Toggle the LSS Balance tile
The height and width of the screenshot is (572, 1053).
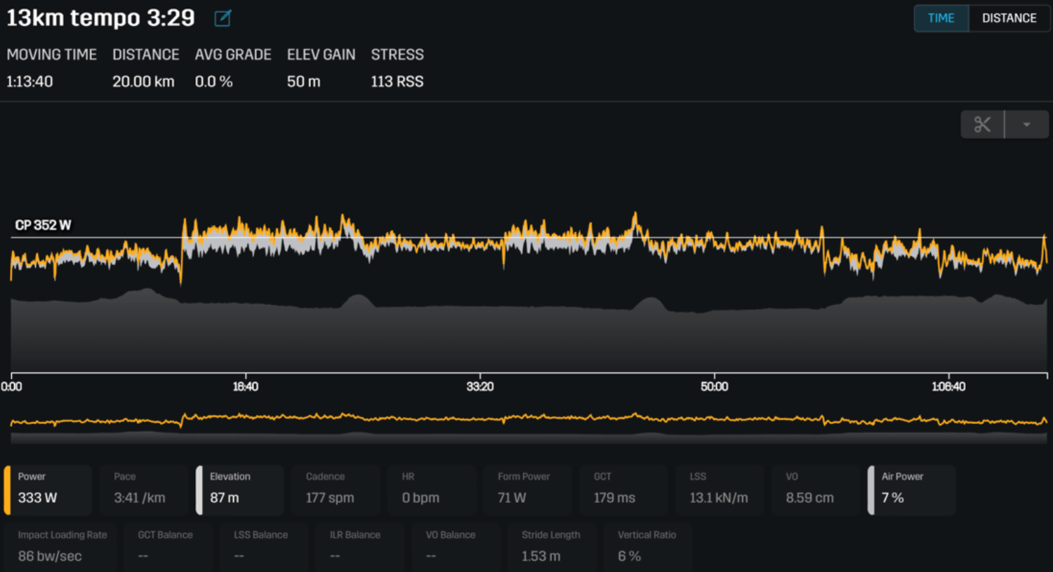pos(264,547)
